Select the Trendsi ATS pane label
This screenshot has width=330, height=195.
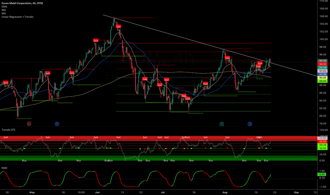click(x=8, y=130)
